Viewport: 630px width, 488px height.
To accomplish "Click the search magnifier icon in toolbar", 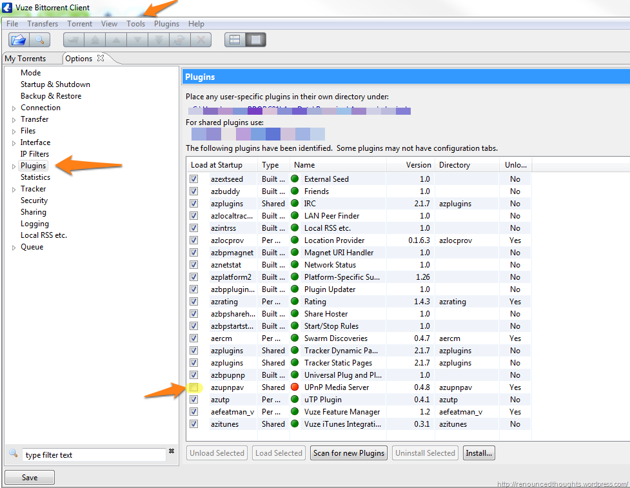I will (x=40, y=40).
